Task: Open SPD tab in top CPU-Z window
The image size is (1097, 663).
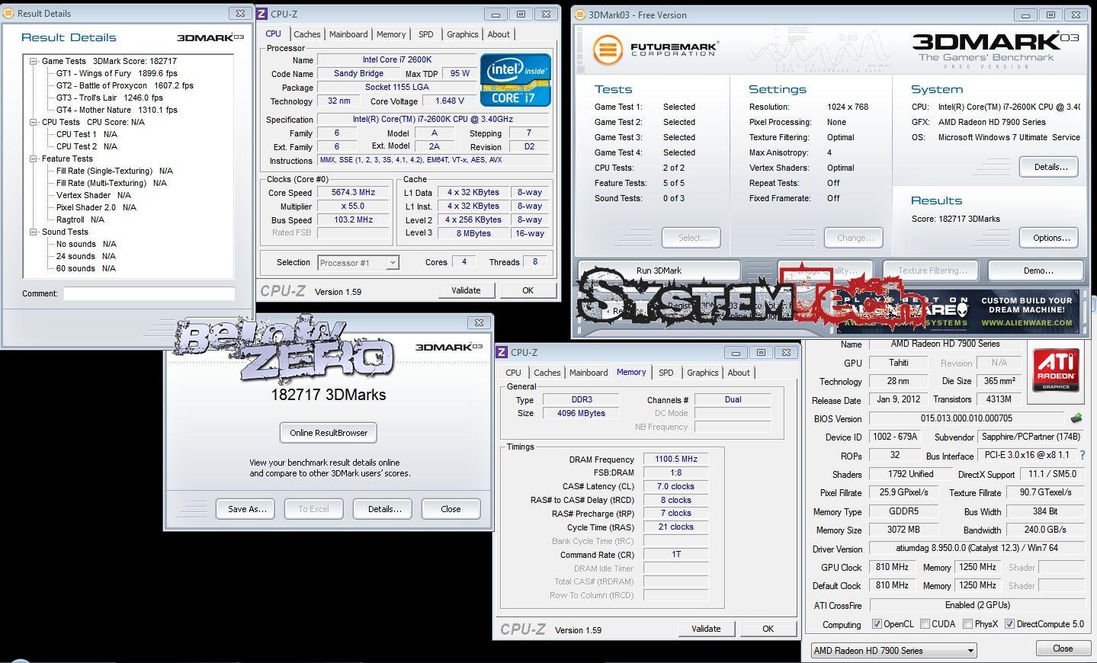Action: coord(426,34)
